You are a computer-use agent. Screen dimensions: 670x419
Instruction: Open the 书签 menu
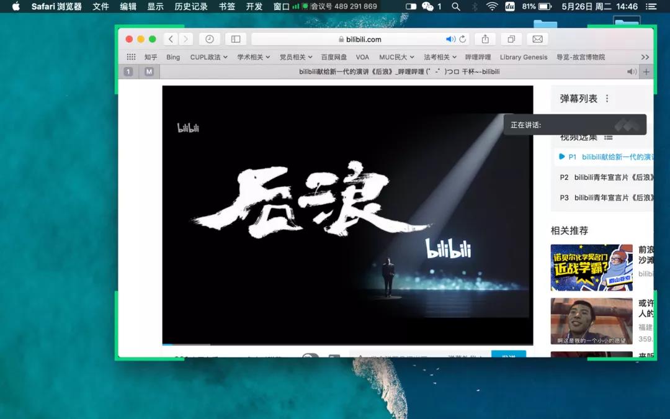(227, 6)
